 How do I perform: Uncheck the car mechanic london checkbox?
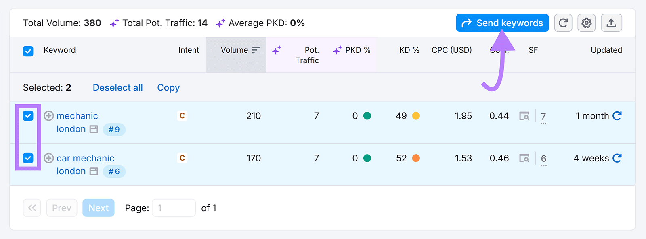point(28,158)
